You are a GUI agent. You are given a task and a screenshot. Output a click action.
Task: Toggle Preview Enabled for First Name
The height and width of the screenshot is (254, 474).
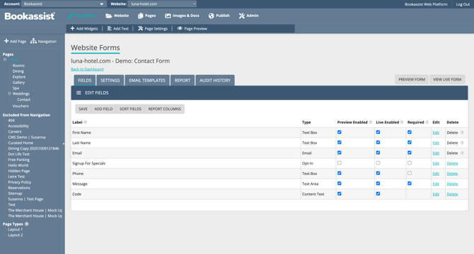pyautogui.click(x=340, y=132)
